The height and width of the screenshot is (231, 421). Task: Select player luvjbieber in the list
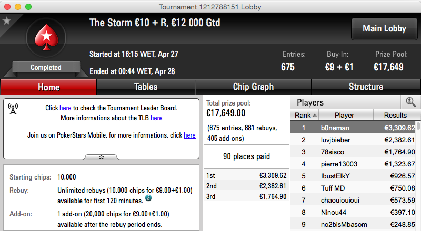click(x=353, y=140)
